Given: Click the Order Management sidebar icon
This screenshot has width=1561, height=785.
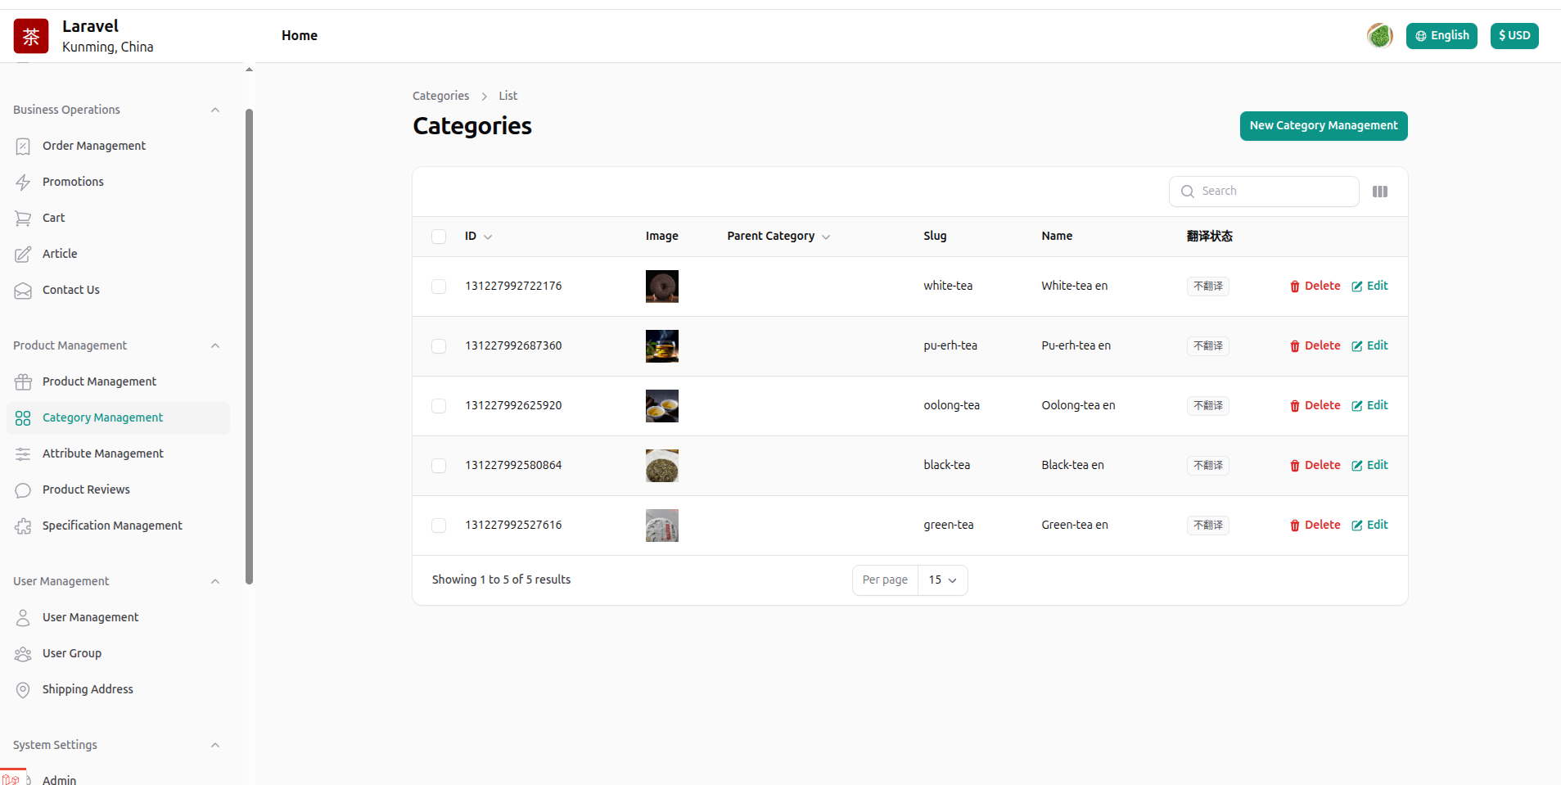Looking at the screenshot, I should [x=23, y=147].
